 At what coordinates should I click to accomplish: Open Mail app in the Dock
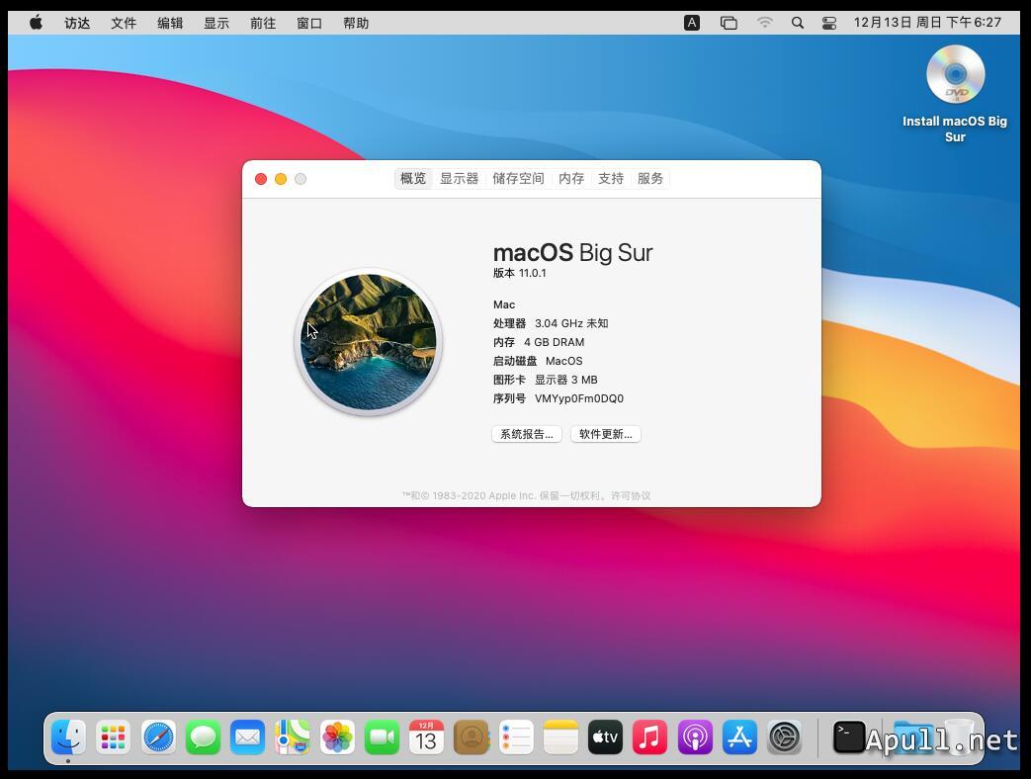pyautogui.click(x=247, y=736)
